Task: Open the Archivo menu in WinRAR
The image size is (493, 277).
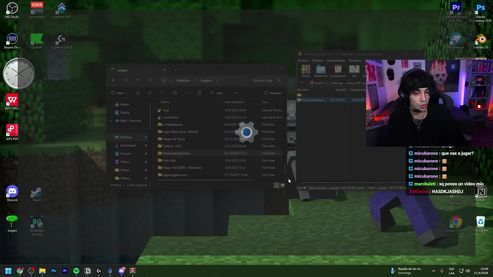Action: tap(303, 60)
